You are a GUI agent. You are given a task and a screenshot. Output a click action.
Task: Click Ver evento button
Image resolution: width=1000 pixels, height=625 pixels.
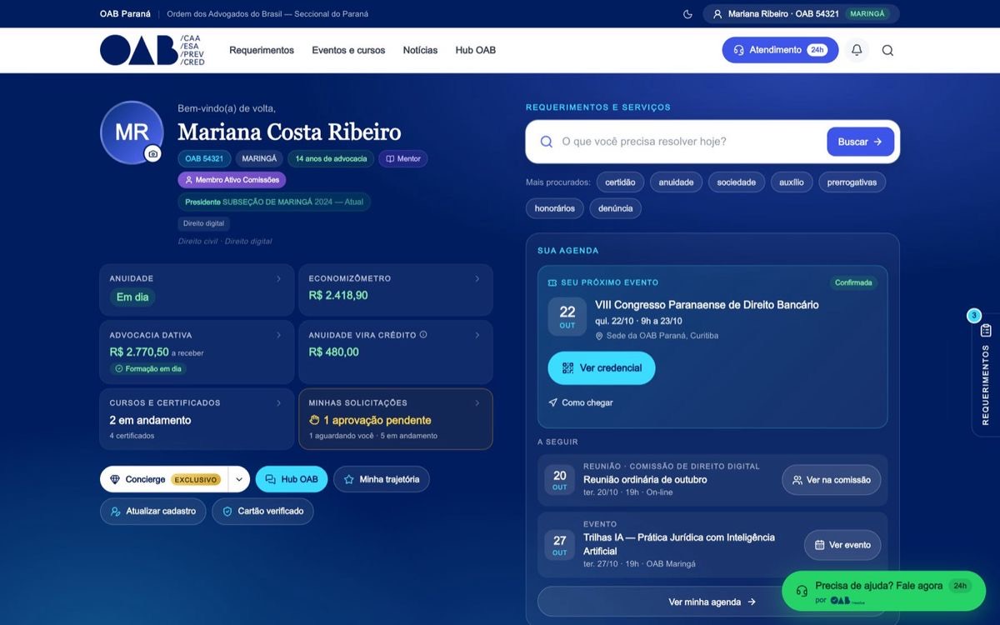tap(842, 545)
